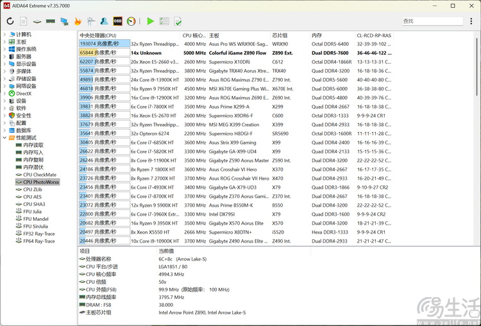Image resolution: width=481 pixels, height=326 pixels.
Task: Click the Refresh toolbar icon
Action: tap(10, 21)
